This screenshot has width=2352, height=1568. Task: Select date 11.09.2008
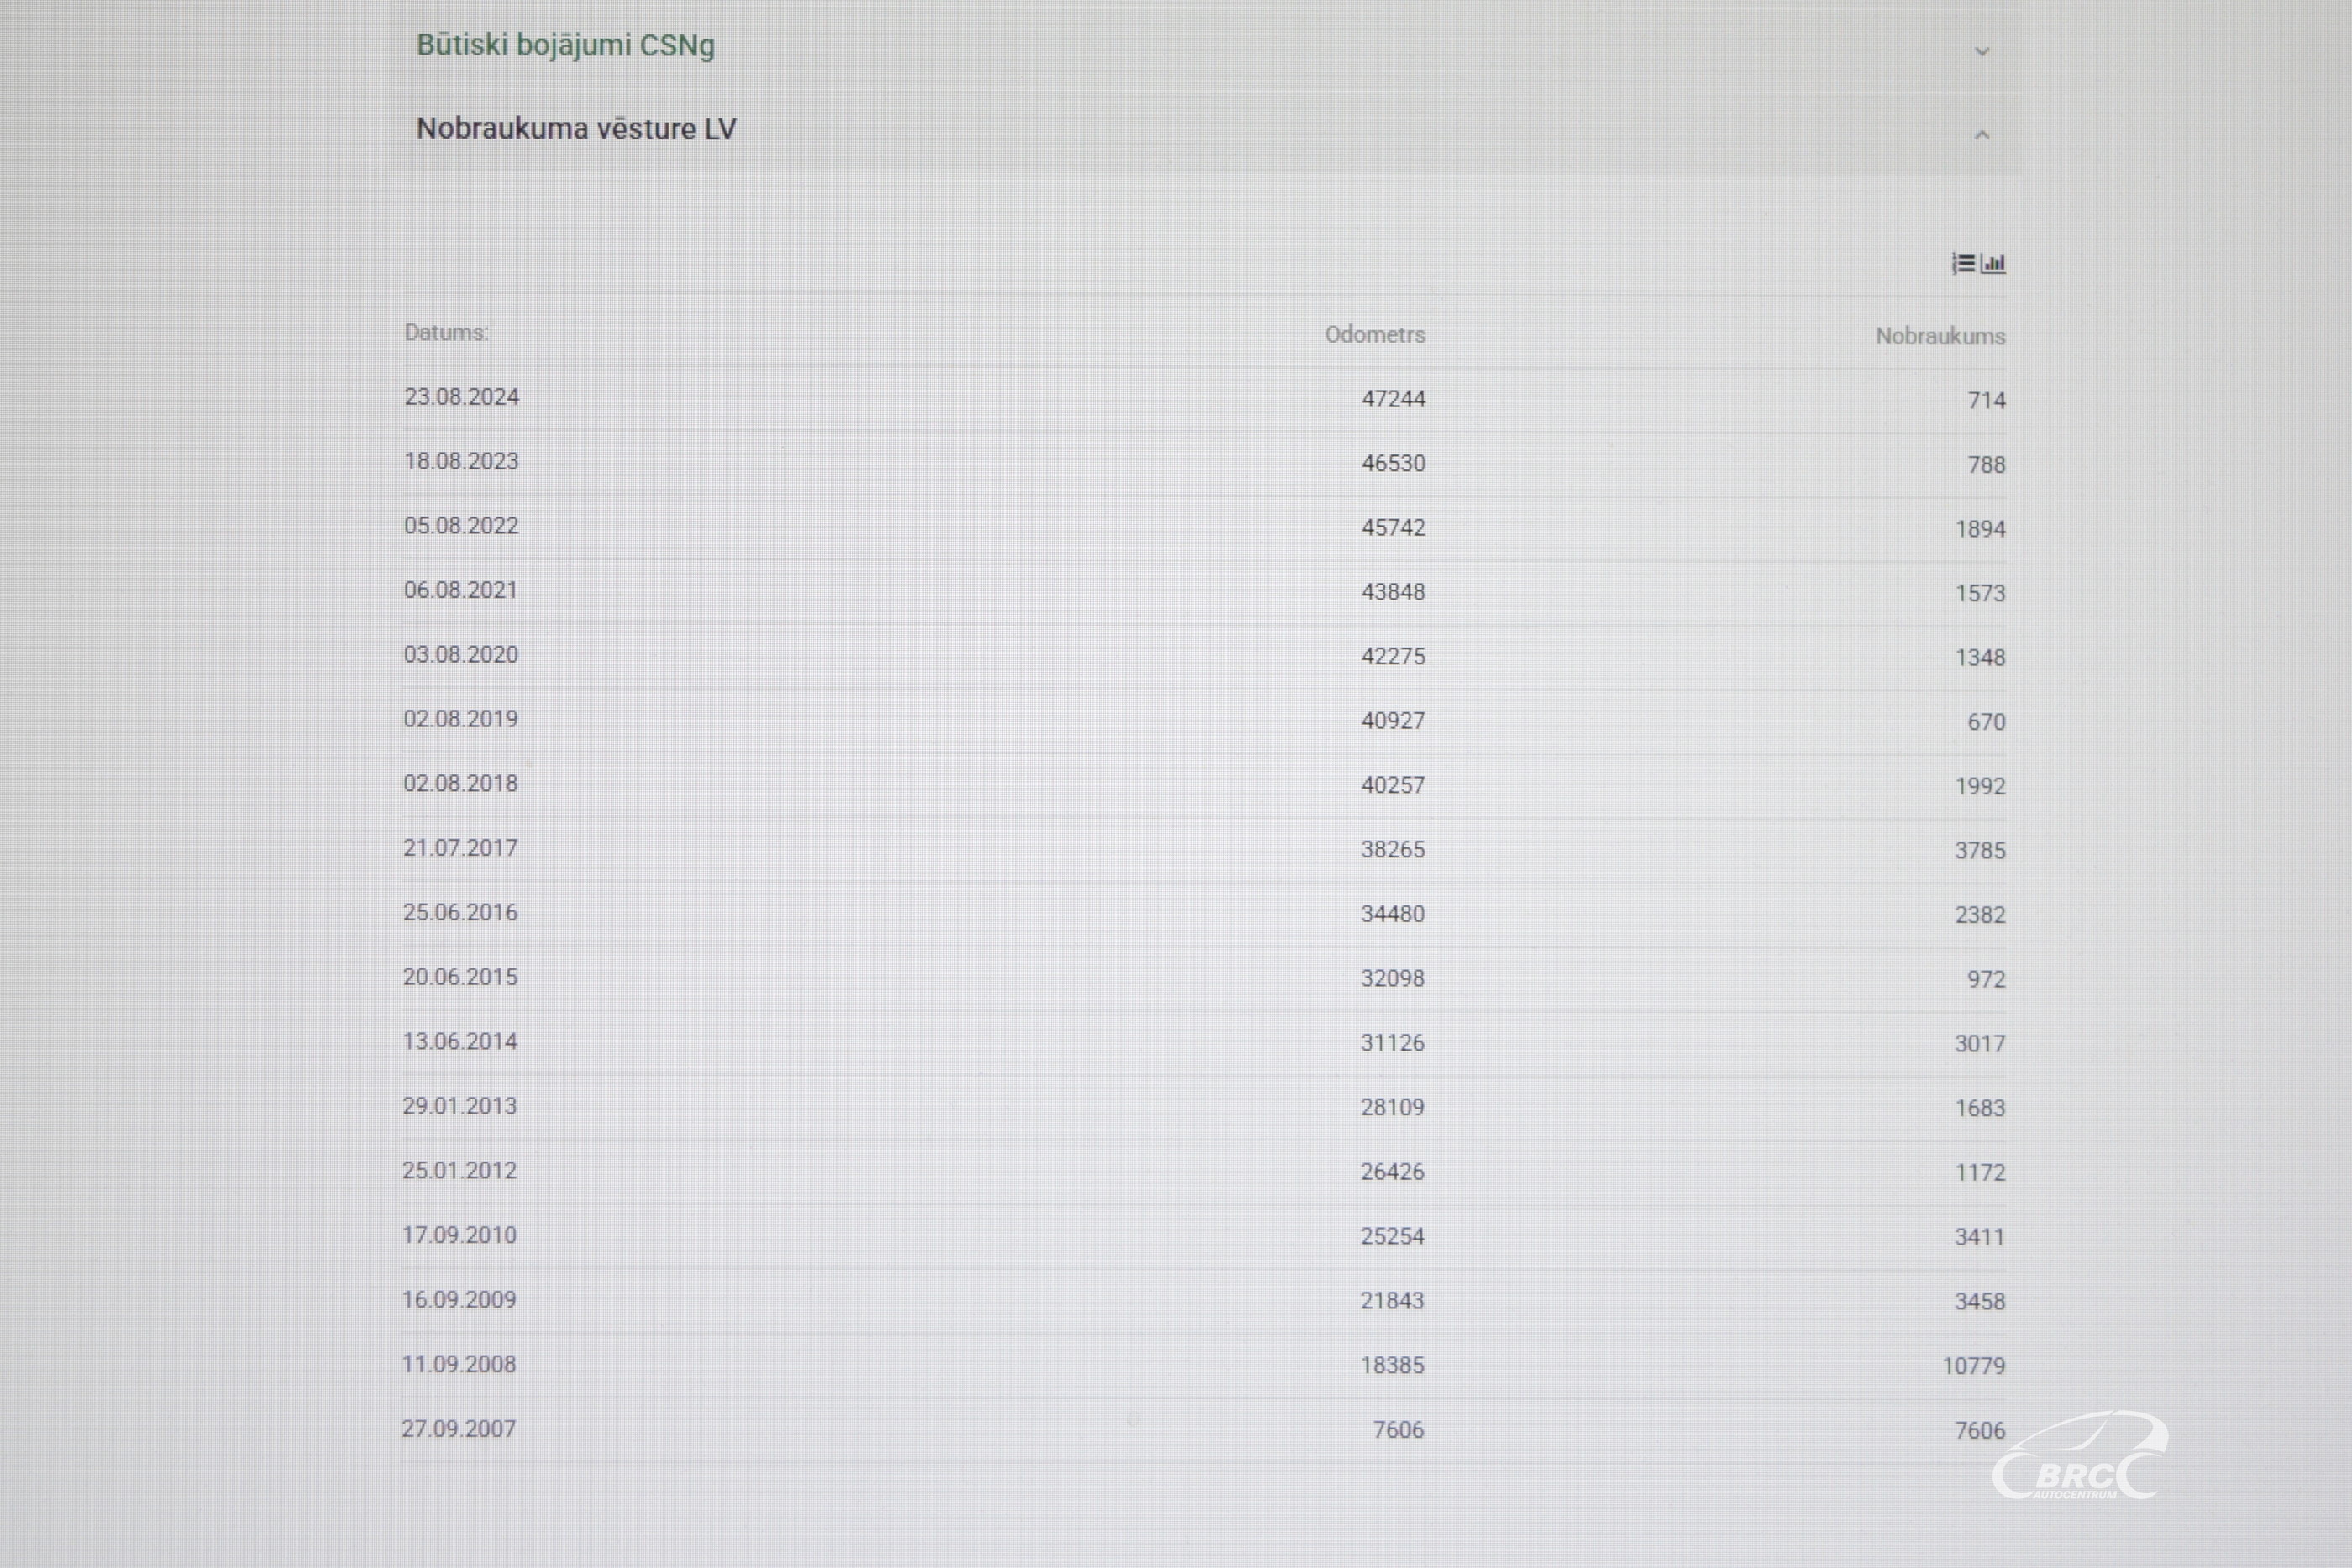click(x=459, y=1364)
